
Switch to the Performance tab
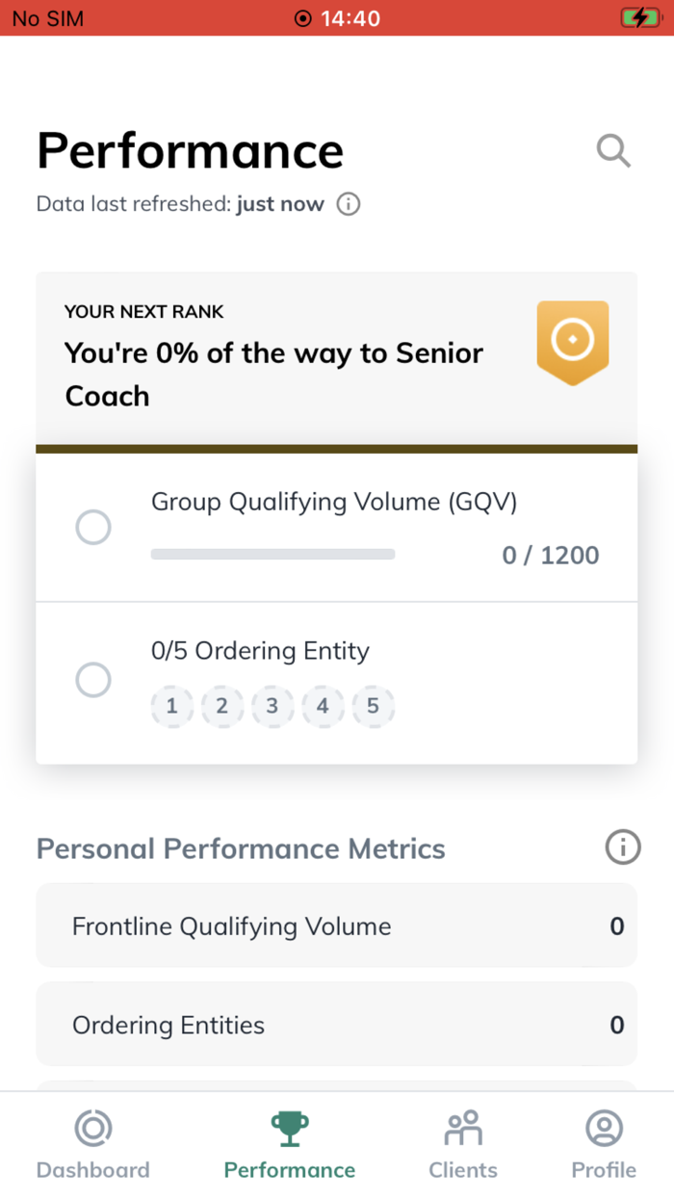click(289, 1143)
